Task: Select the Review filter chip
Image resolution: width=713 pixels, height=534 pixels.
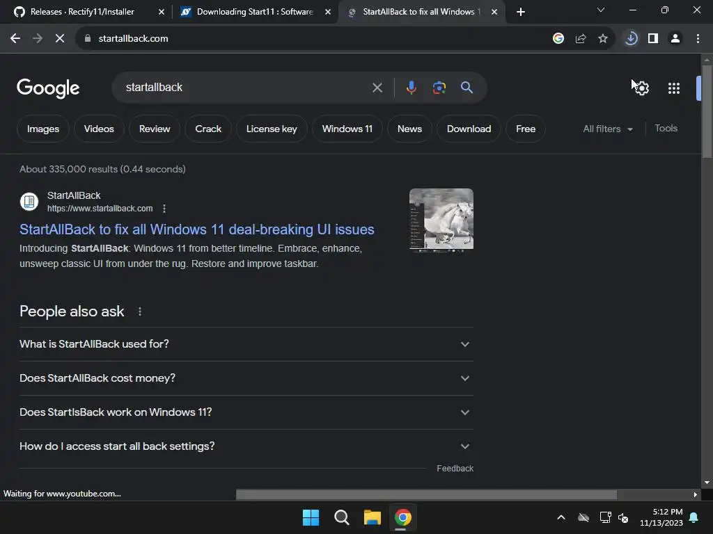Action: [155, 129]
